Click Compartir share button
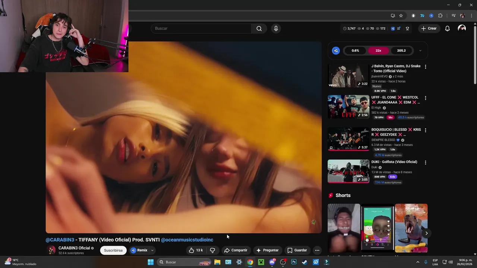 pyautogui.click(x=236, y=250)
